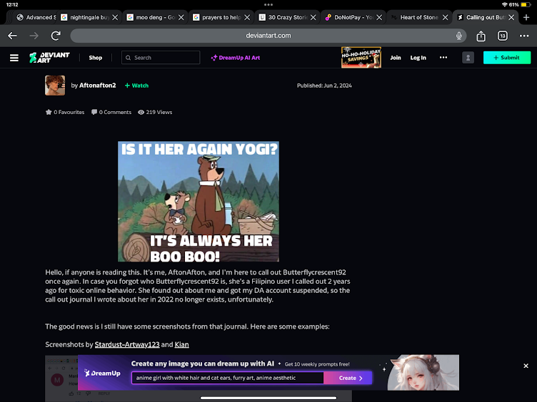Open the Yogi Bear meme image
Image resolution: width=537 pixels, height=402 pixels.
[199, 201]
